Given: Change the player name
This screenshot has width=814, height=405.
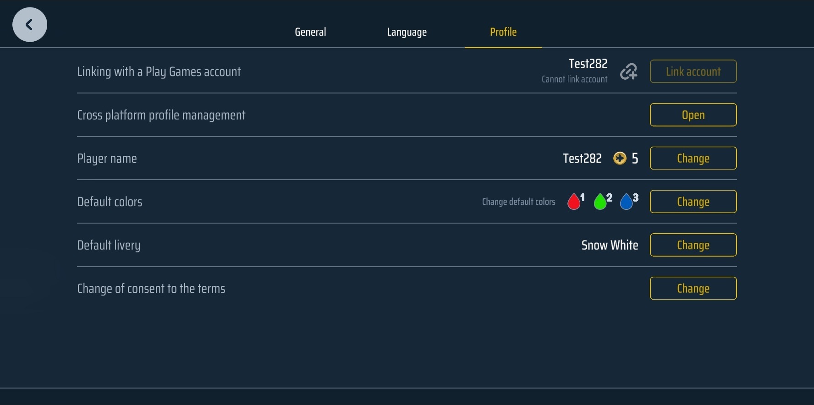Looking at the screenshot, I should coord(693,159).
